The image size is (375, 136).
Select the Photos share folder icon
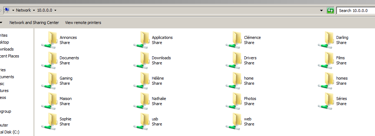[233, 101]
